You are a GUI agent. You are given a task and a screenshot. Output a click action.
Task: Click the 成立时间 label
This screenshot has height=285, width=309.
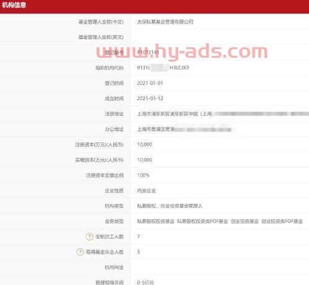tap(114, 98)
